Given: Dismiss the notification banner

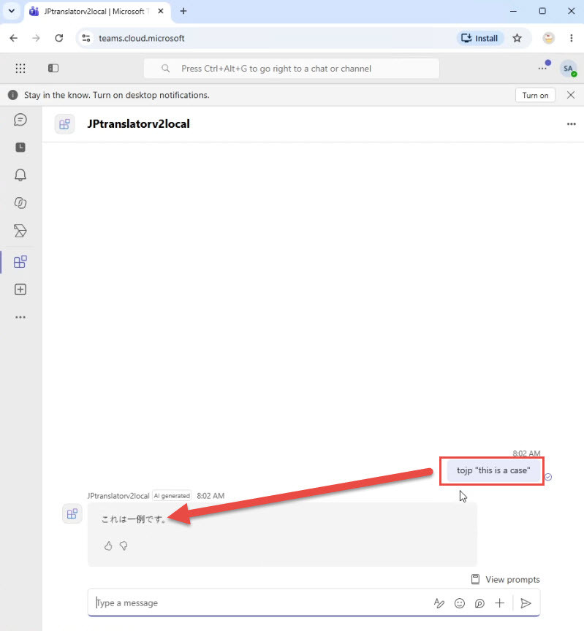Looking at the screenshot, I should [571, 95].
